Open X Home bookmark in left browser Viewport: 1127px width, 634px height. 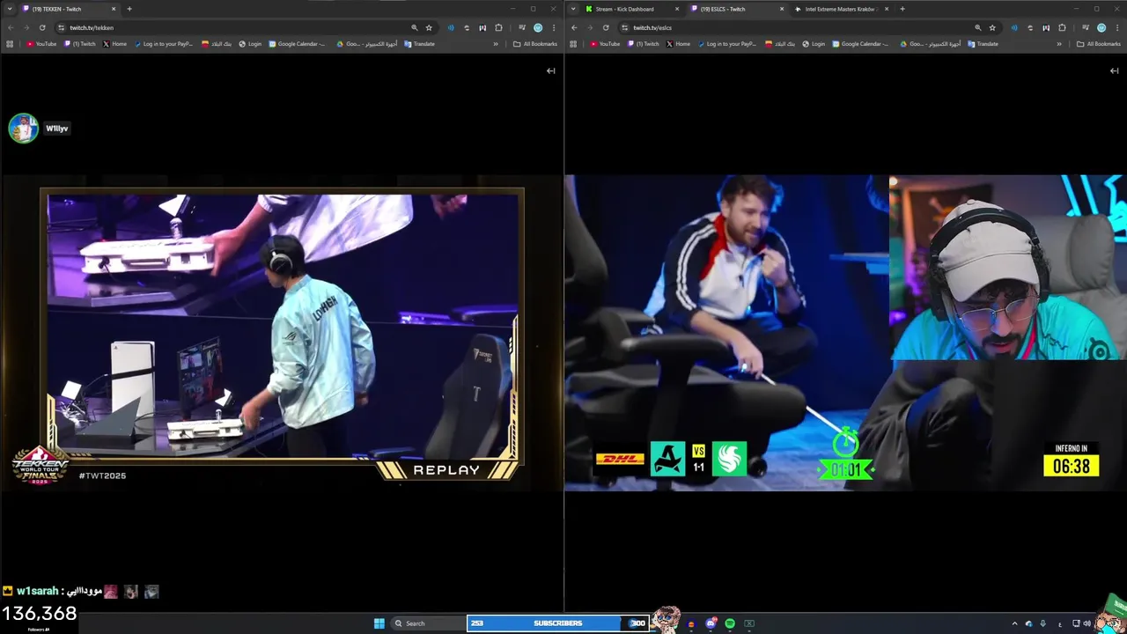point(114,44)
